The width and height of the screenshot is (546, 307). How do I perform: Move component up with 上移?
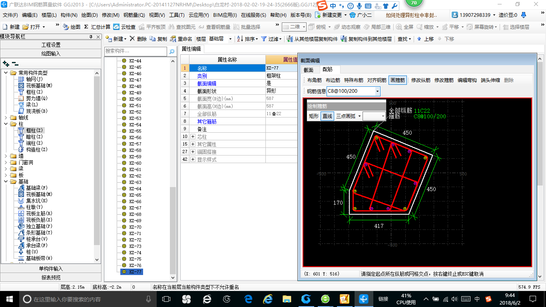[425, 39]
